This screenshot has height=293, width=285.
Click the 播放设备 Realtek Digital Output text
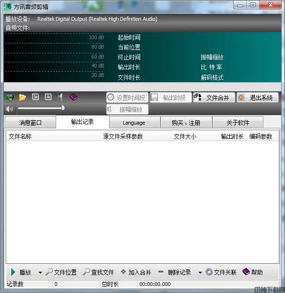tap(97, 19)
